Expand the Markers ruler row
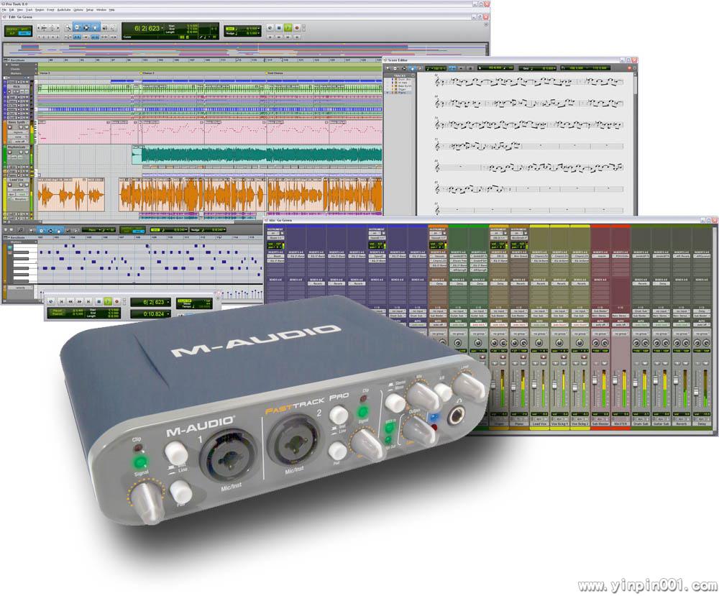The image size is (719, 596). pos(14,73)
